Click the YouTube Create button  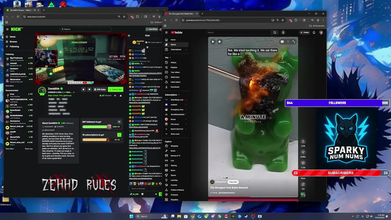(304, 32)
